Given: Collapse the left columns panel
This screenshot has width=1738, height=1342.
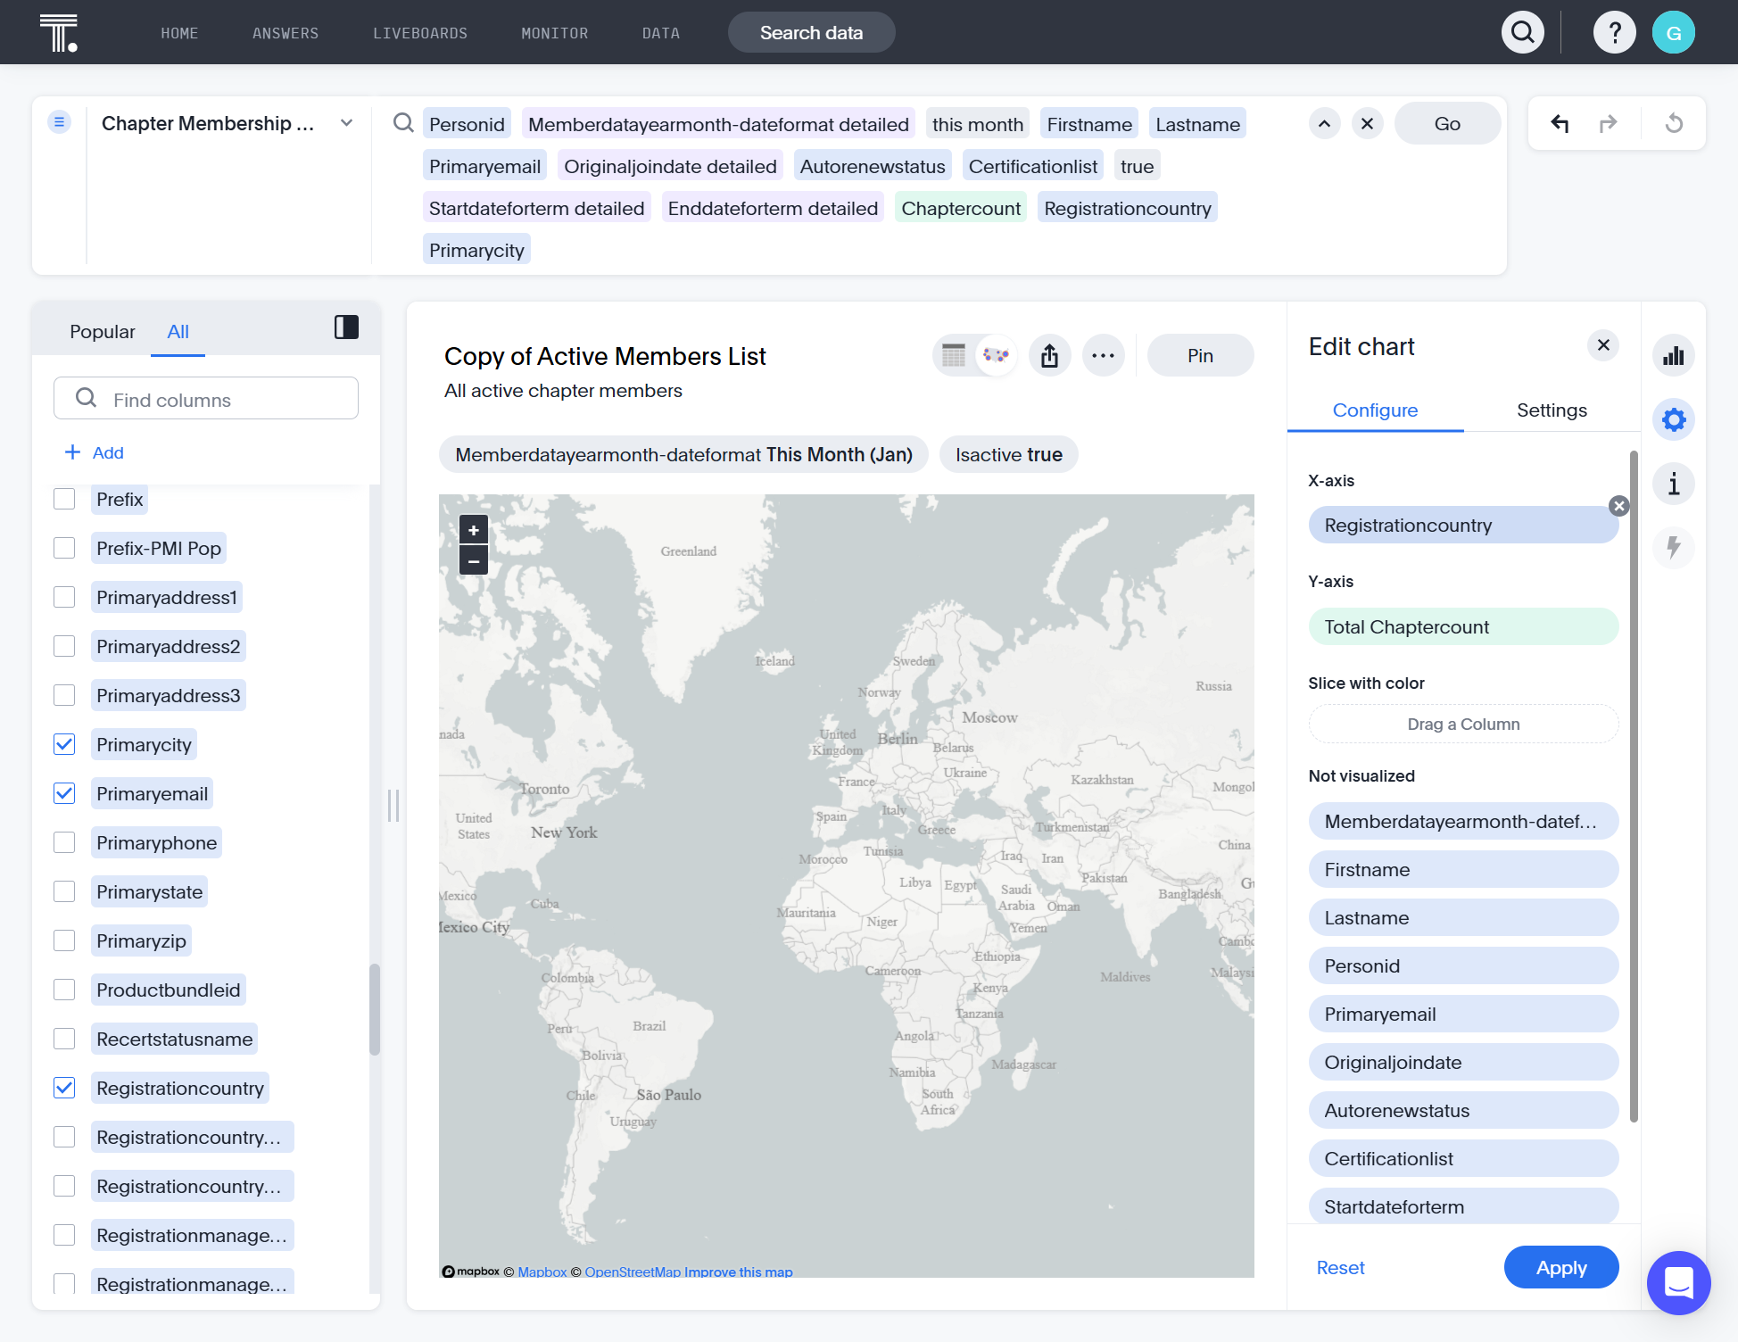Looking at the screenshot, I should coord(346,327).
